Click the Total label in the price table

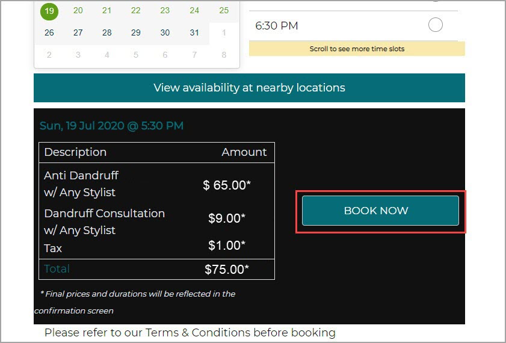57,269
